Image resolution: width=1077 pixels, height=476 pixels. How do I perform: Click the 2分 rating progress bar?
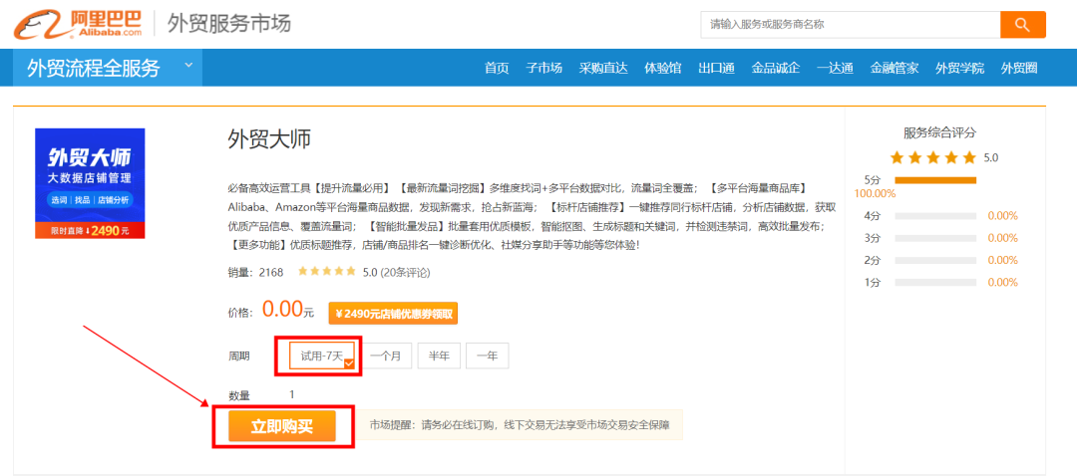935,260
